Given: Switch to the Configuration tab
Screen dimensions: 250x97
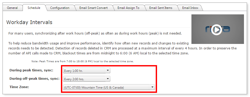Looking at the screenshot, I should 60,8.
